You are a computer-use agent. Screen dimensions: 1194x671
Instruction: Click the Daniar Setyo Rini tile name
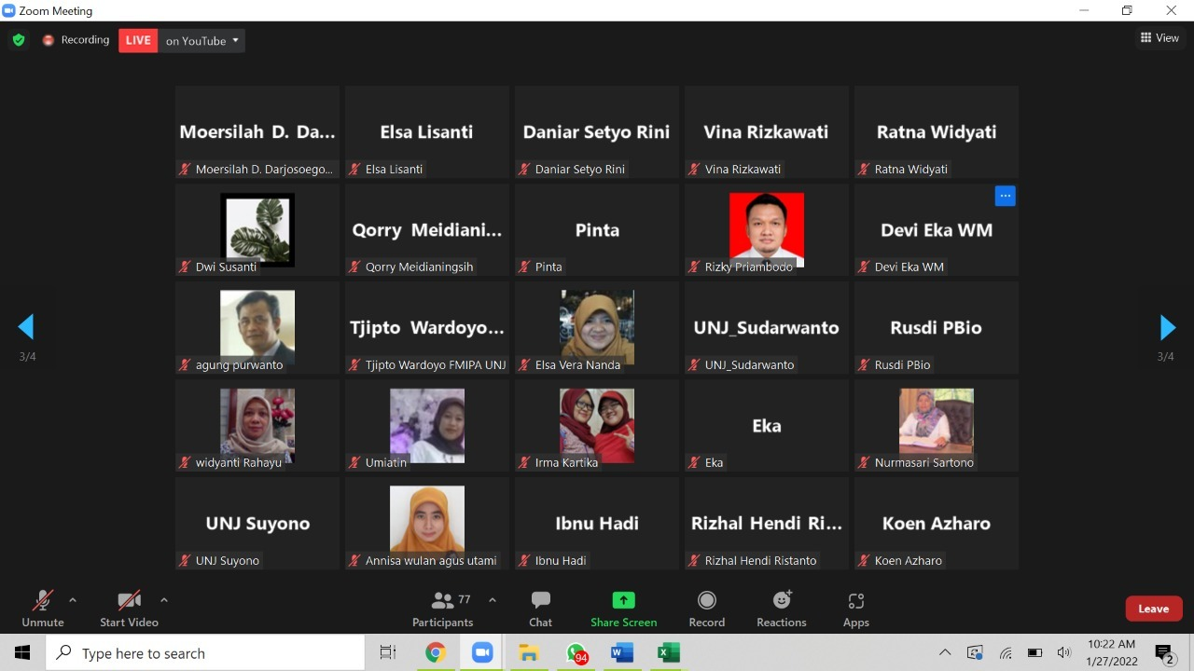point(597,132)
